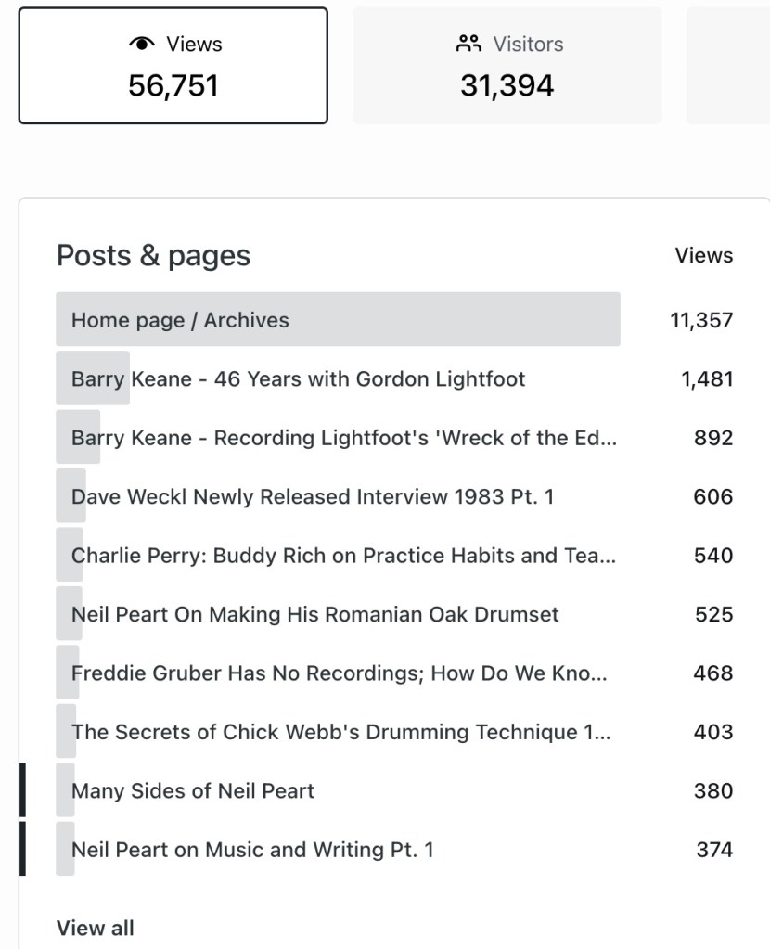This screenshot has height=949, width=770.
Task: Click the Views column header
Action: pos(703,256)
